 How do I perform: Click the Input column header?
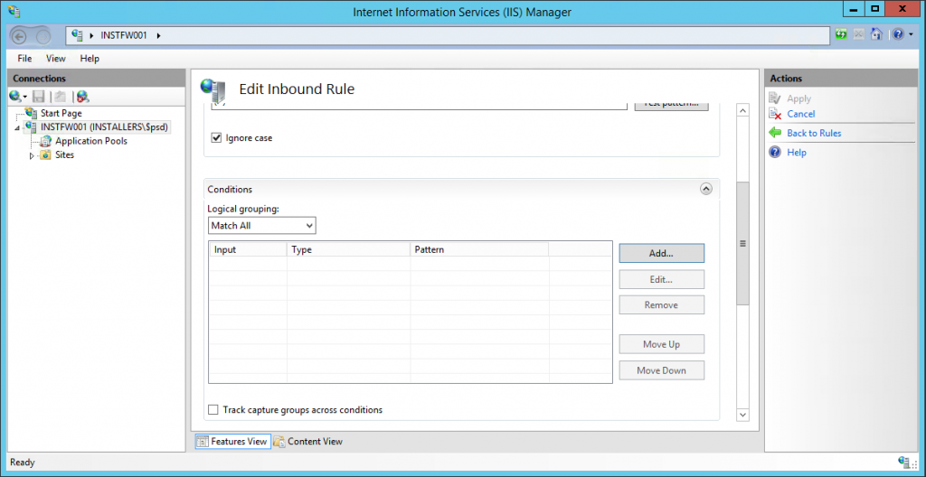[248, 249]
